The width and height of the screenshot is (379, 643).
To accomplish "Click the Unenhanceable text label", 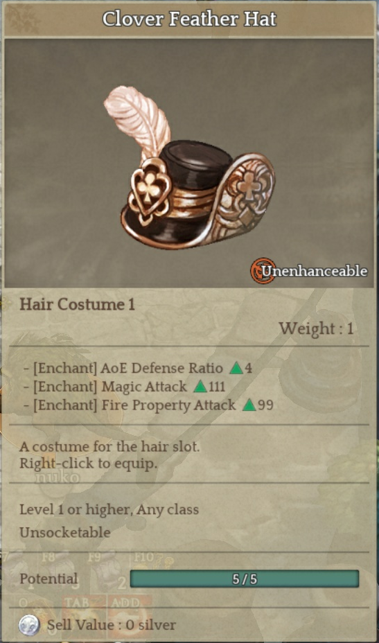I will [314, 271].
